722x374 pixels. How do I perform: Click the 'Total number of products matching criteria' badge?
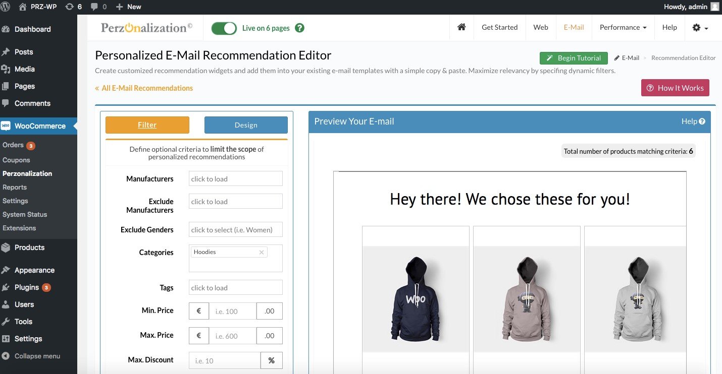pyautogui.click(x=629, y=151)
